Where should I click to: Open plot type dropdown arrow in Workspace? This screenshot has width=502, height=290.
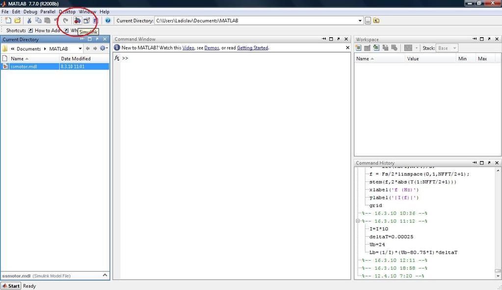(x=416, y=48)
